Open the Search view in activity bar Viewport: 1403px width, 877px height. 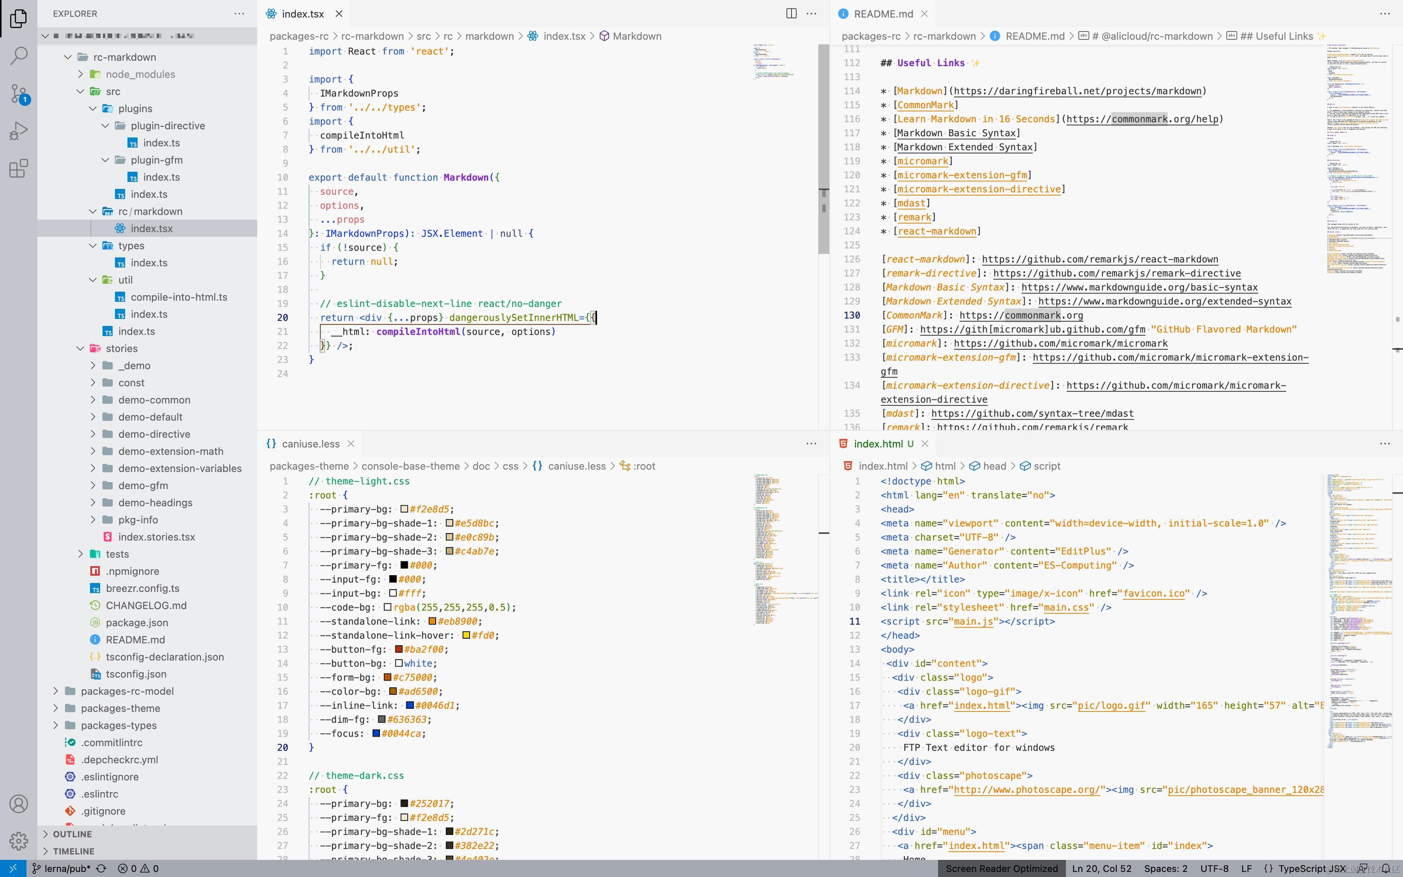point(19,56)
